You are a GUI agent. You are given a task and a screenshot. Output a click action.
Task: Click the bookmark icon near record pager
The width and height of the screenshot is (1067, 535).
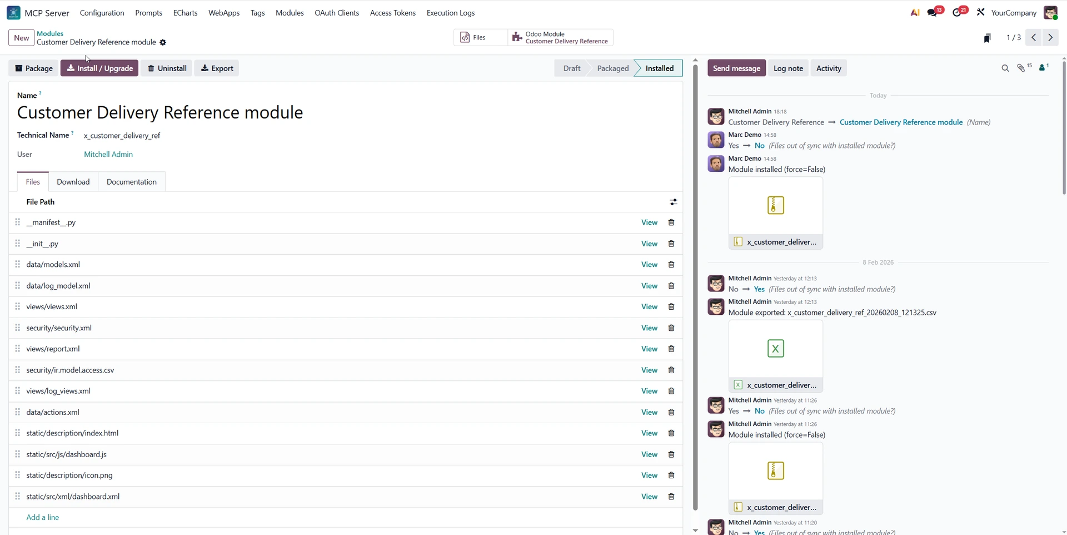[987, 38]
